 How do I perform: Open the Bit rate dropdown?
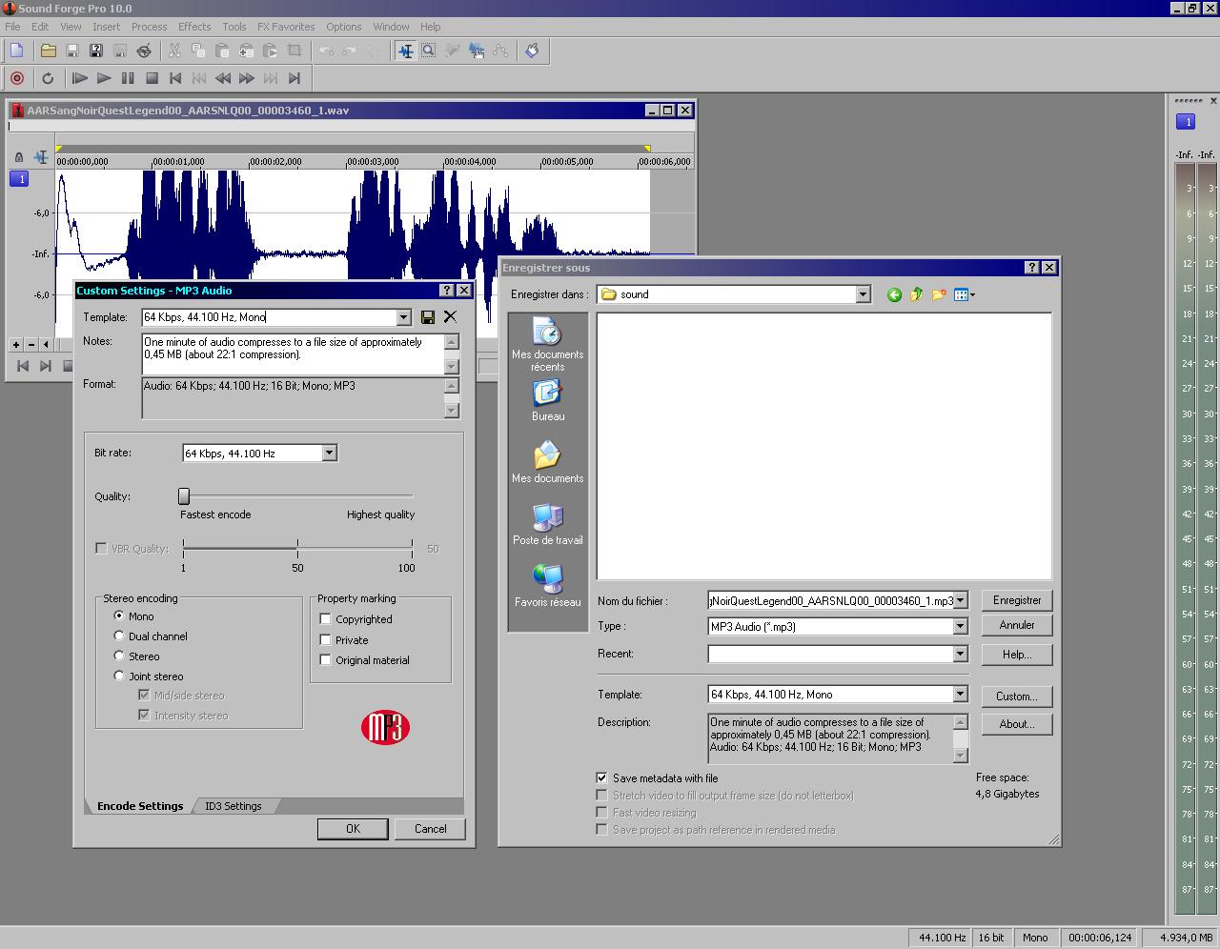point(329,454)
